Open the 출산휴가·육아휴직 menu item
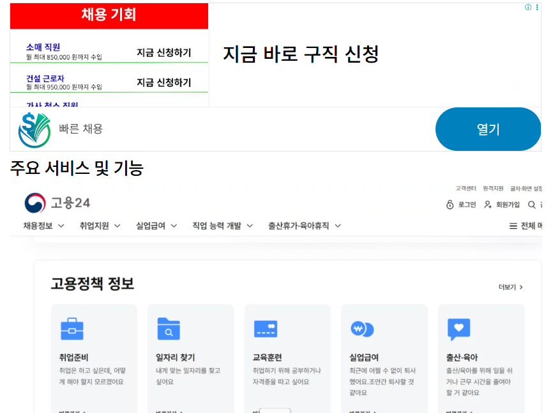The height and width of the screenshot is (413, 553). click(x=299, y=226)
